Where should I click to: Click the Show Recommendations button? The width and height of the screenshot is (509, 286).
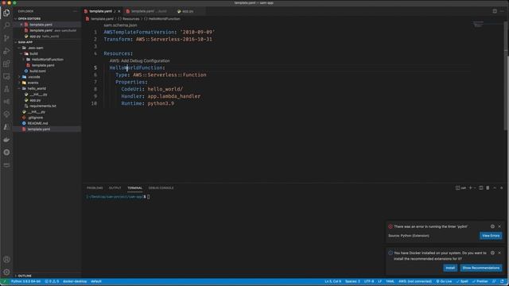pyautogui.click(x=480, y=268)
